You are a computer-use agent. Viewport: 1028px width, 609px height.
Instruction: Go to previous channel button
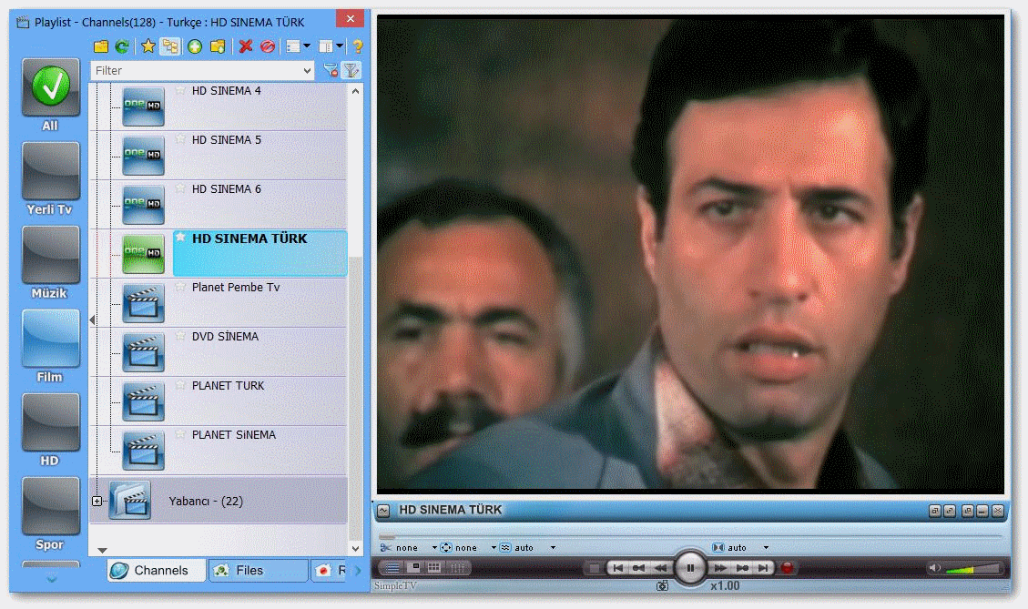(617, 568)
